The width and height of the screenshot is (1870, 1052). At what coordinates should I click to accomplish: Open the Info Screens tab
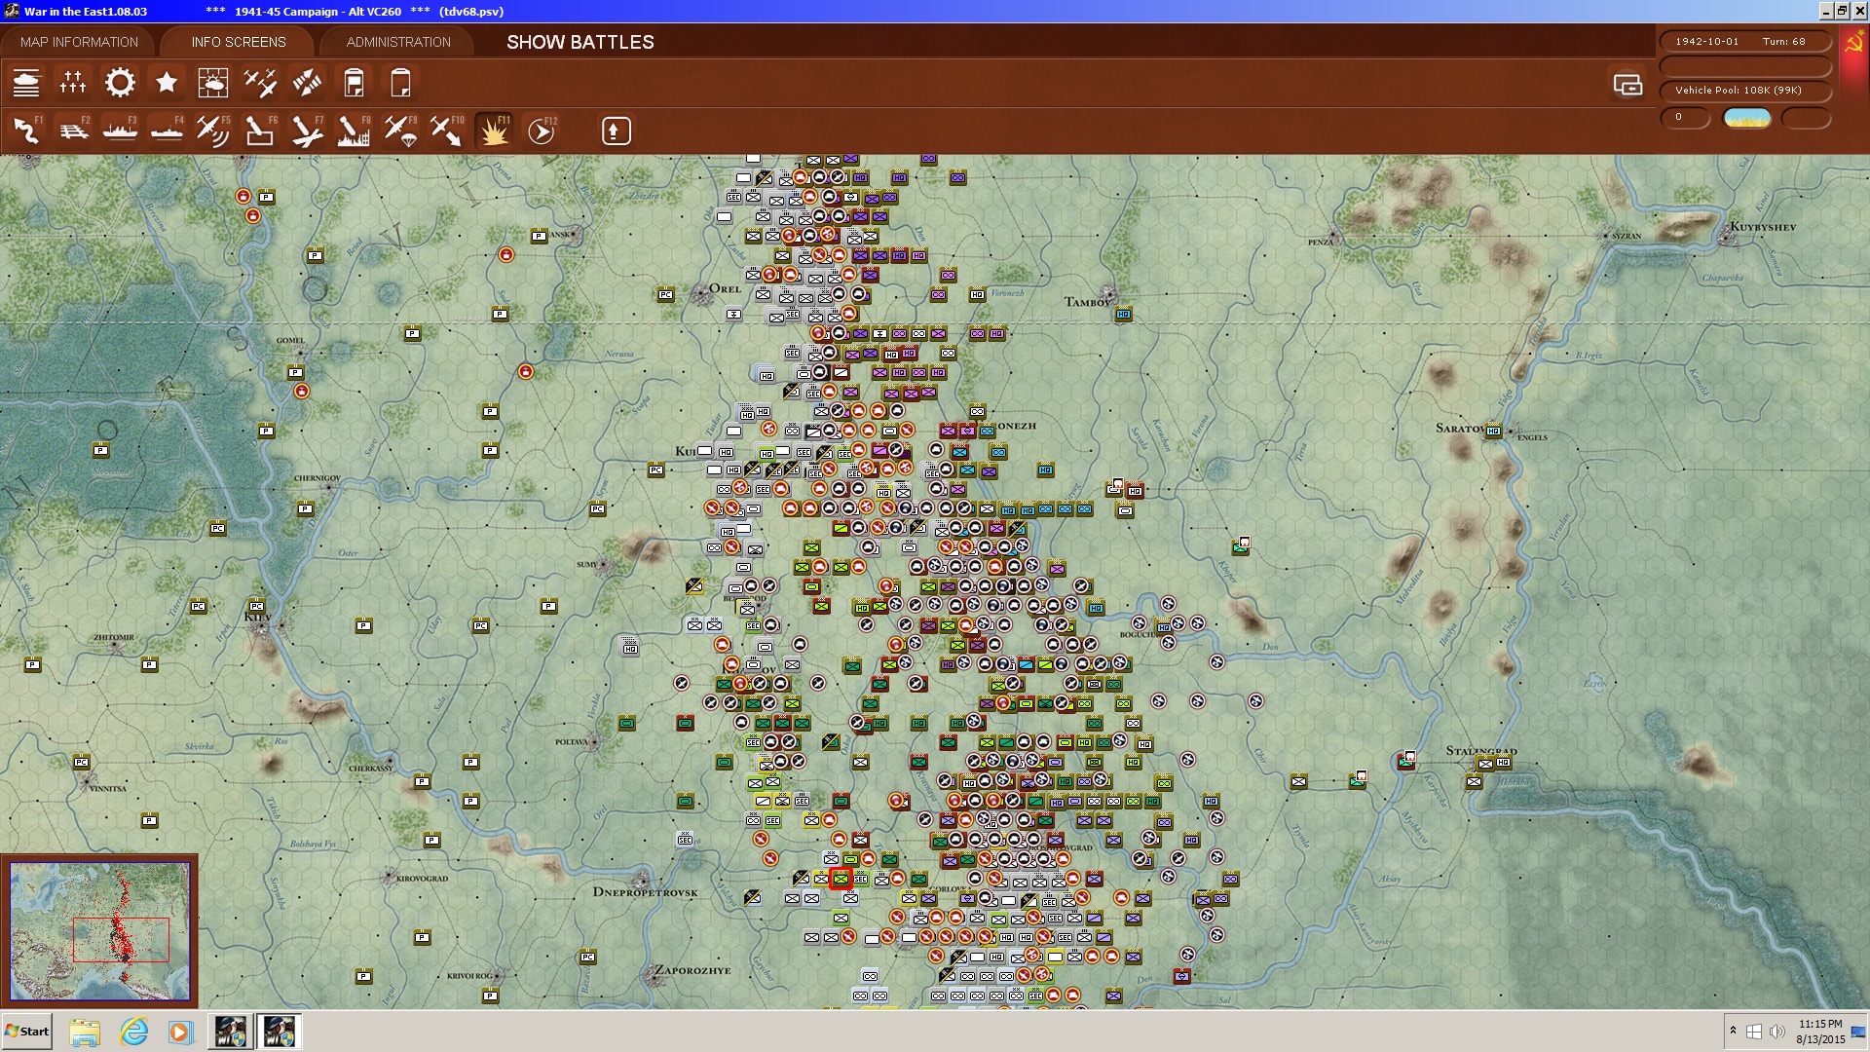click(x=239, y=42)
